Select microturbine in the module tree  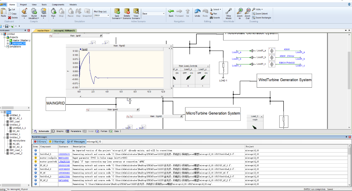19,140
